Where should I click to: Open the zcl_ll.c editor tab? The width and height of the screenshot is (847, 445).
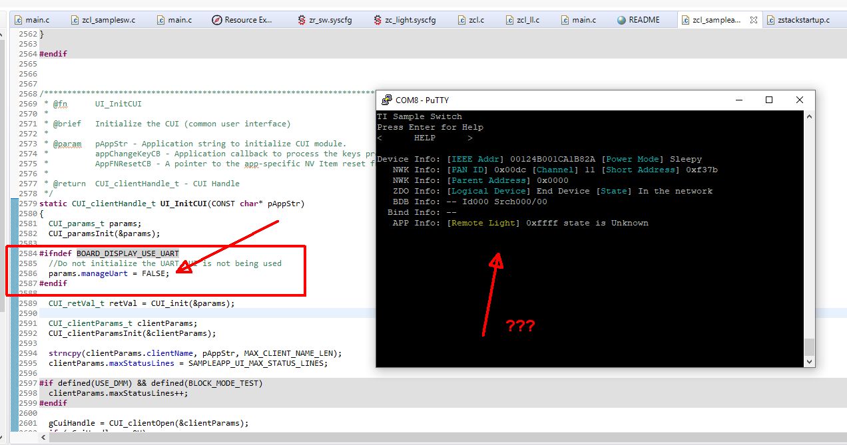pyautogui.click(x=523, y=20)
